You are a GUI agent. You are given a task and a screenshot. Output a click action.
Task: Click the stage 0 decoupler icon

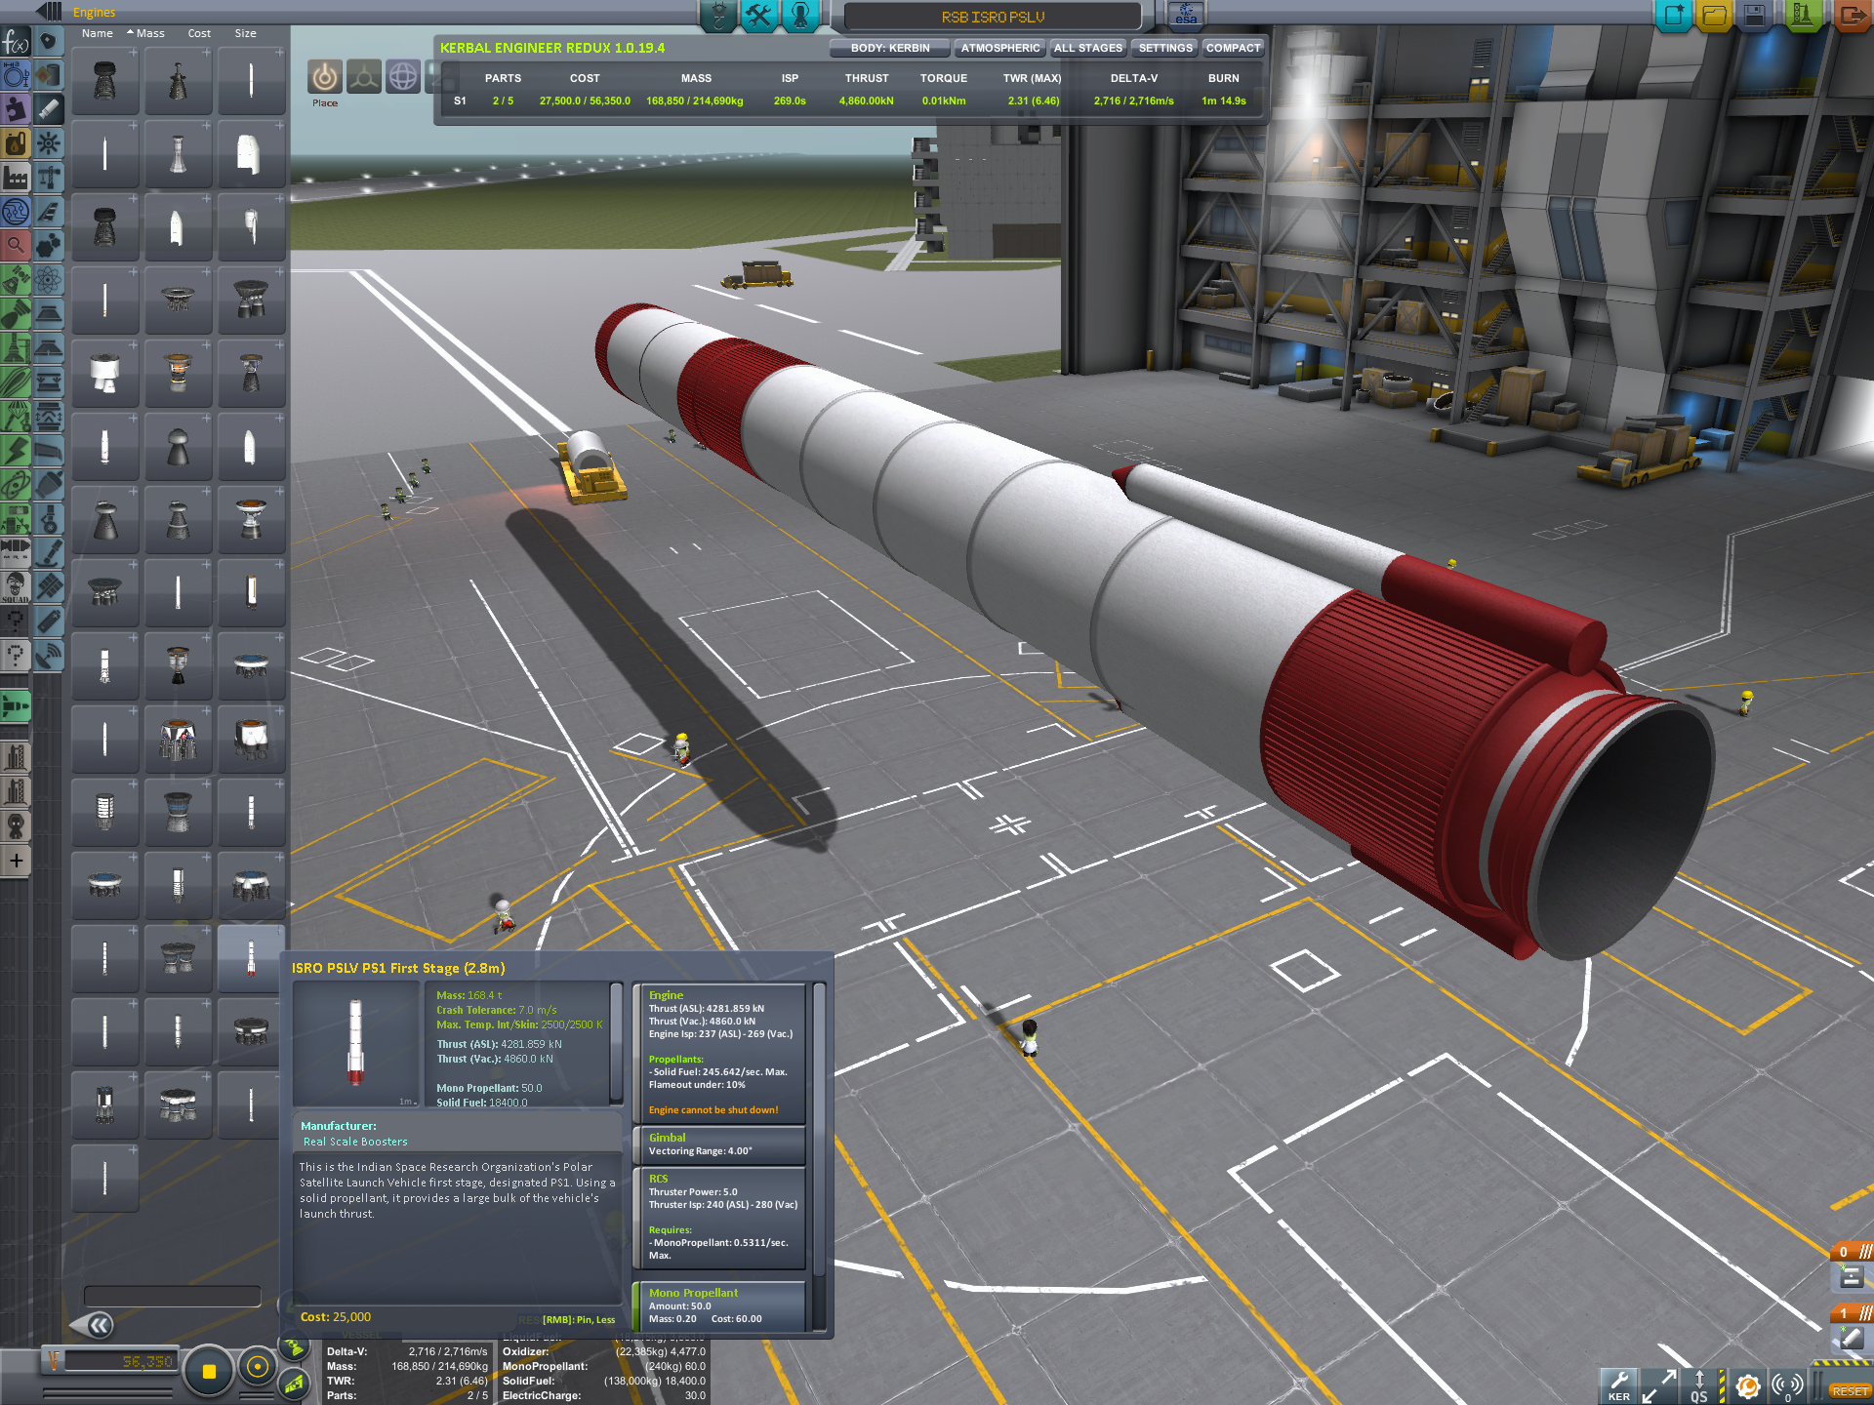(x=1852, y=1277)
